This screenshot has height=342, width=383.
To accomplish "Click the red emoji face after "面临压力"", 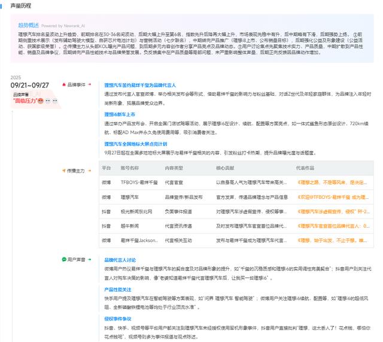I will (41, 101).
